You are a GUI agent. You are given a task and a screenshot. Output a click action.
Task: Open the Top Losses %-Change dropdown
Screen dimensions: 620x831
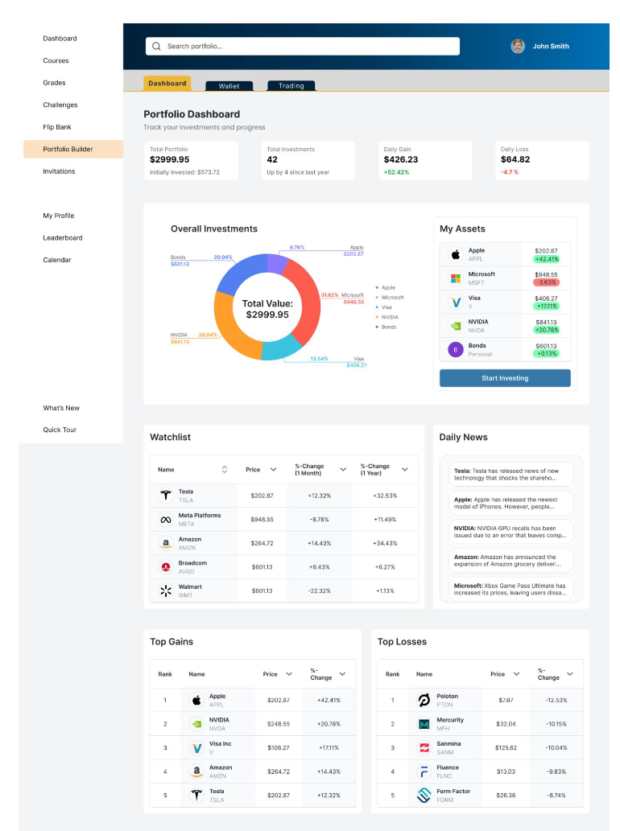tap(570, 674)
